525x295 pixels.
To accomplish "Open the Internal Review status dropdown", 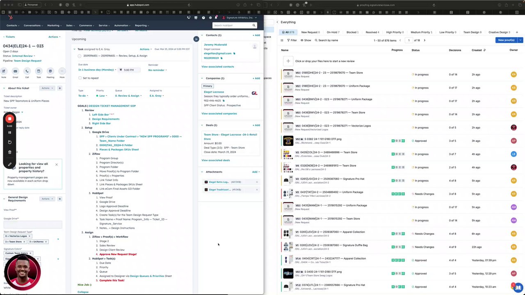I will pyautogui.click(x=23, y=56).
